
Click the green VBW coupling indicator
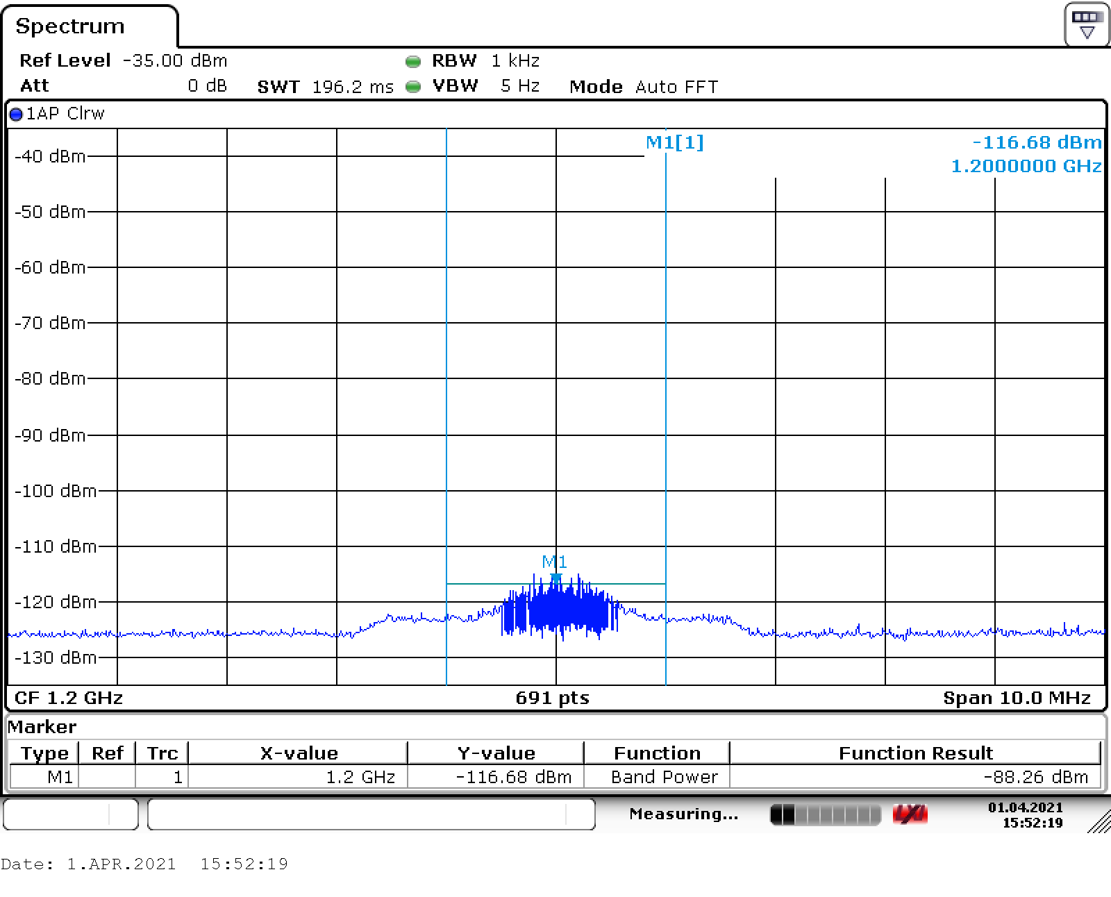click(x=413, y=87)
